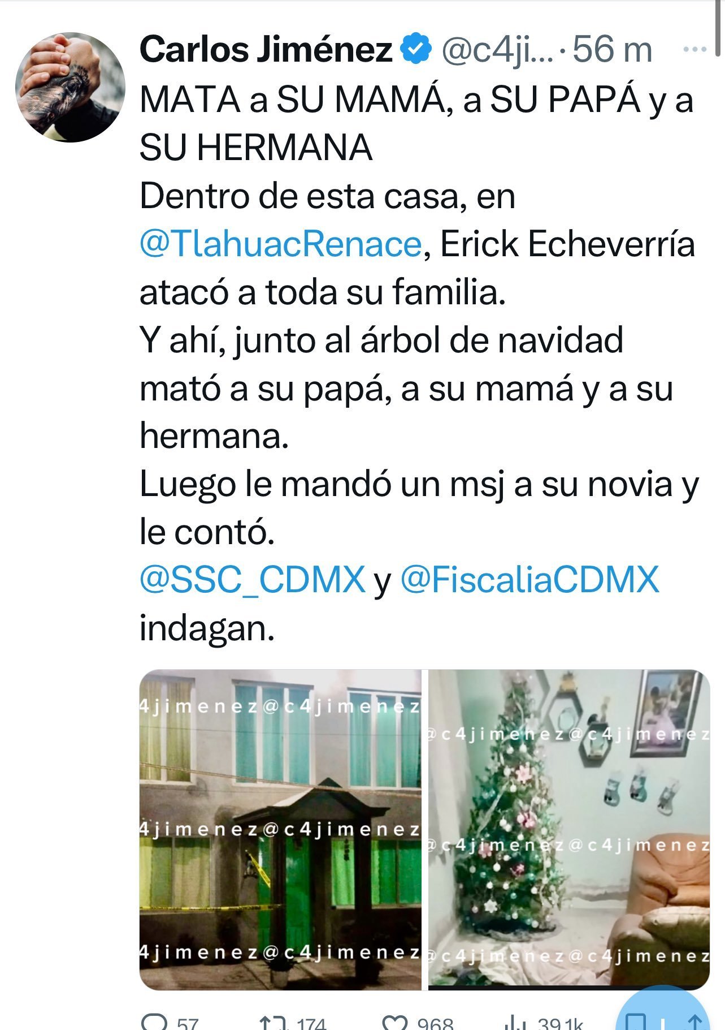Select the Carlos Jiménez display name

[266, 49]
